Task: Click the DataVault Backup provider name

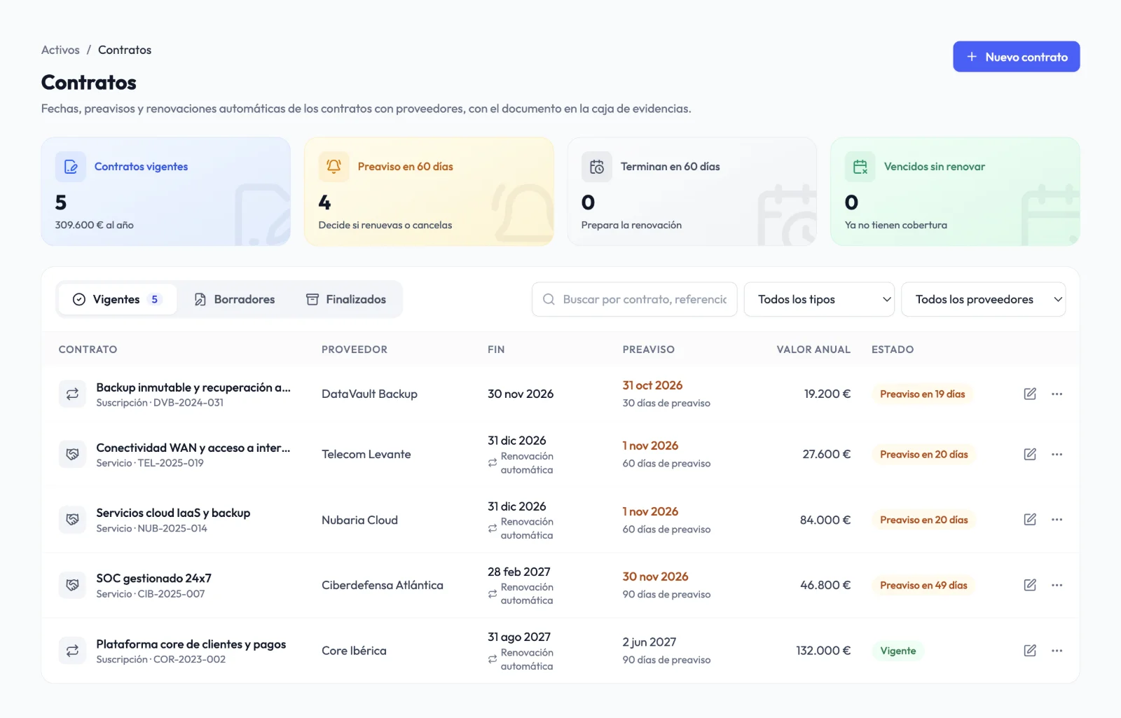Action: pyautogui.click(x=369, y=394)
